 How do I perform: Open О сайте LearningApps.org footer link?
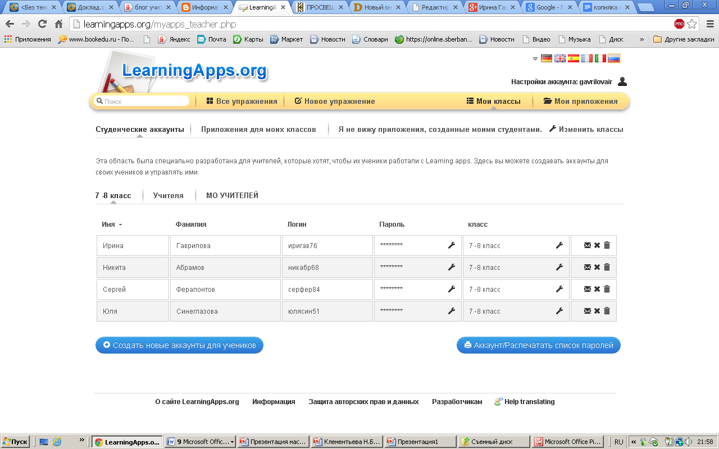(x=197, y=402)
